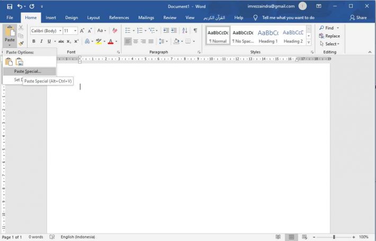Toggle Show/Hide paragraph marks
Screen dimensions: 376x241
coord(195,31)
